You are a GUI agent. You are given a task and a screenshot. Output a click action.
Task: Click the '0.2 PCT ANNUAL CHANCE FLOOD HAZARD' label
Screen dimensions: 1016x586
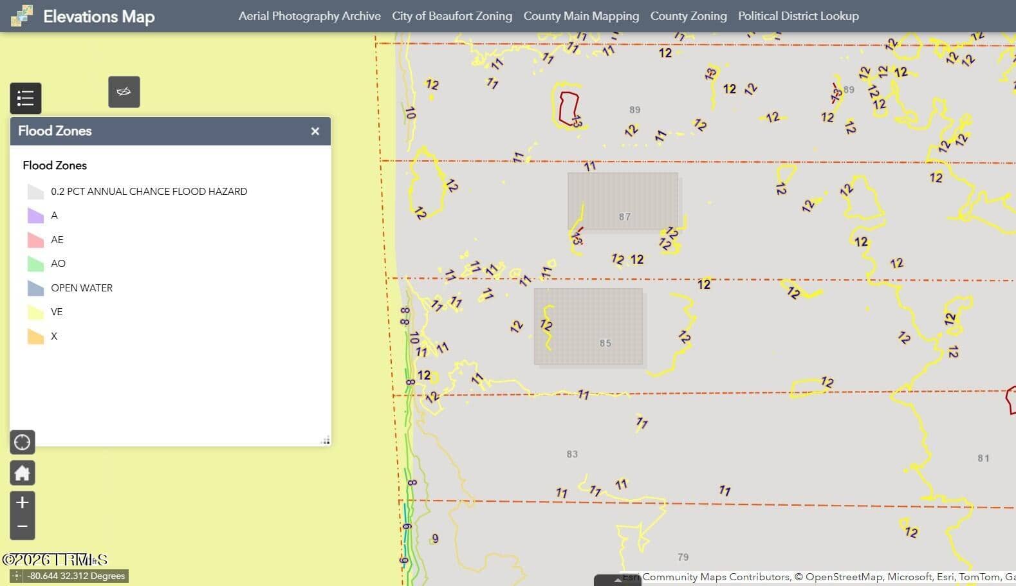(x=149, y=192)
